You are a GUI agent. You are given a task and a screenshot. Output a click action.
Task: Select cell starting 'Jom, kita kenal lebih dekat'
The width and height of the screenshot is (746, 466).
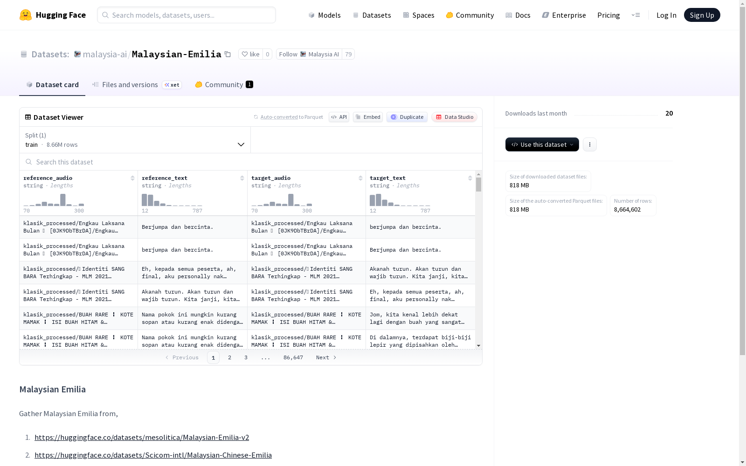pos(421,318)
